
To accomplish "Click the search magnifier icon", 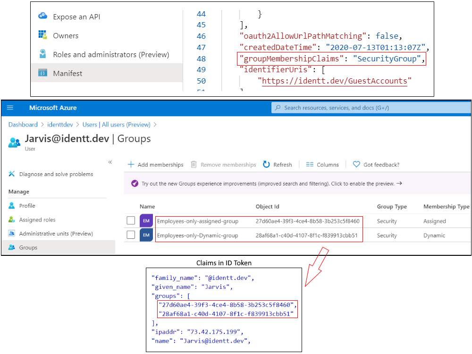I will tap(278, 108).
